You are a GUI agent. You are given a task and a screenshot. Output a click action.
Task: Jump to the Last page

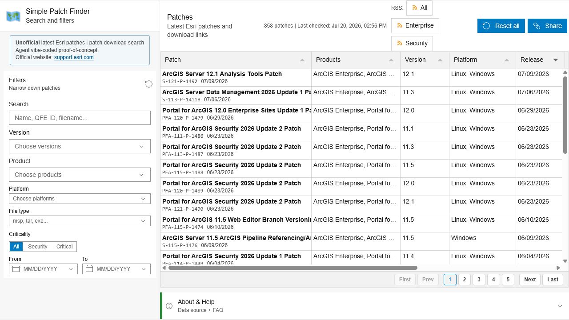coord(553,280)
